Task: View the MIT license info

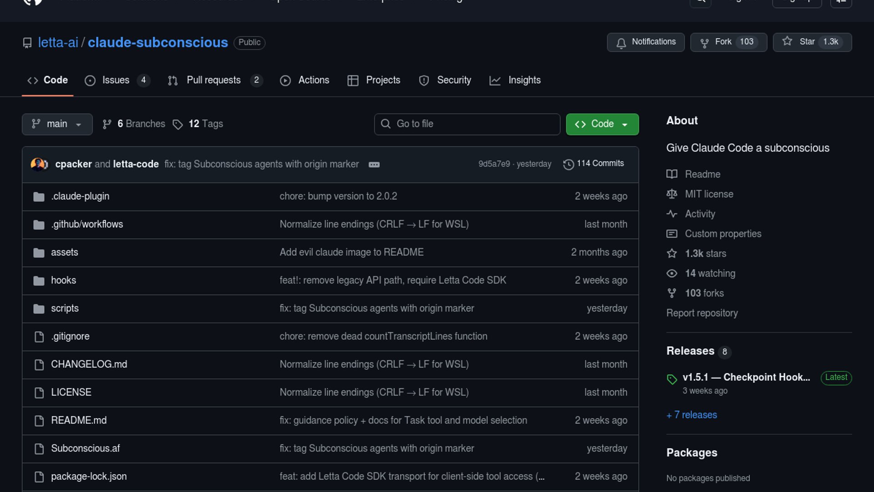Action: pyautogui.click(x=709, y=194)
